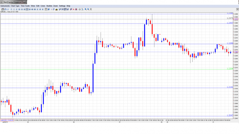Set time scale to daily (D) button
This screenshot has height=134, width=239.
(x=37, y=9)
